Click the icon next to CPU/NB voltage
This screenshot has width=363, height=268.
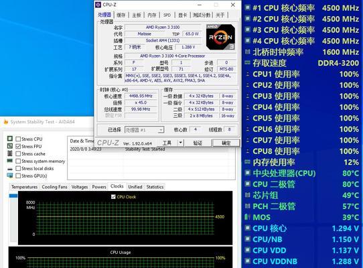coord(248,239)
